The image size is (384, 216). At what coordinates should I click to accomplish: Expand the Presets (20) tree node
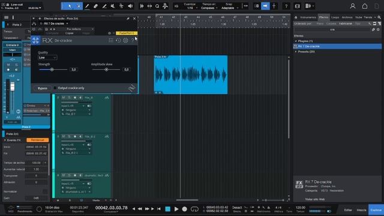tap(296, 52)
